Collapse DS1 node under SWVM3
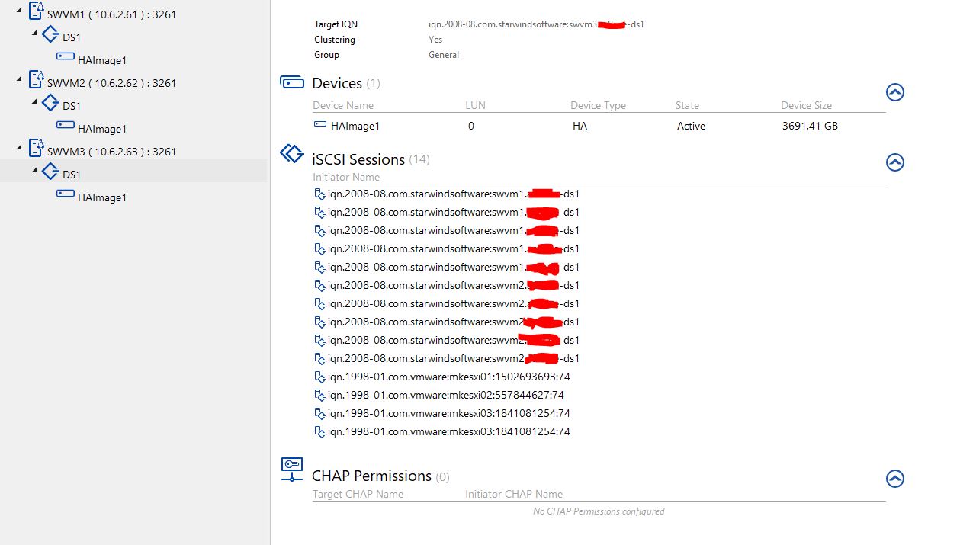The width and height of the screenshot is (960, 545). coord(35,170)
